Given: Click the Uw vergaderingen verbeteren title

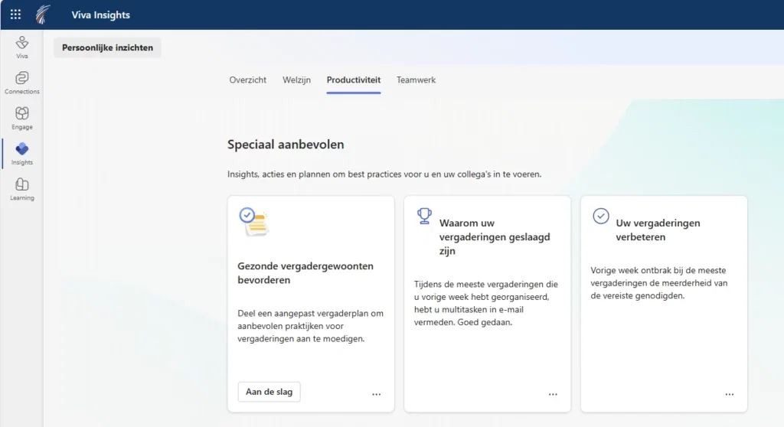Looking at the screenshot, I should 658,230.
